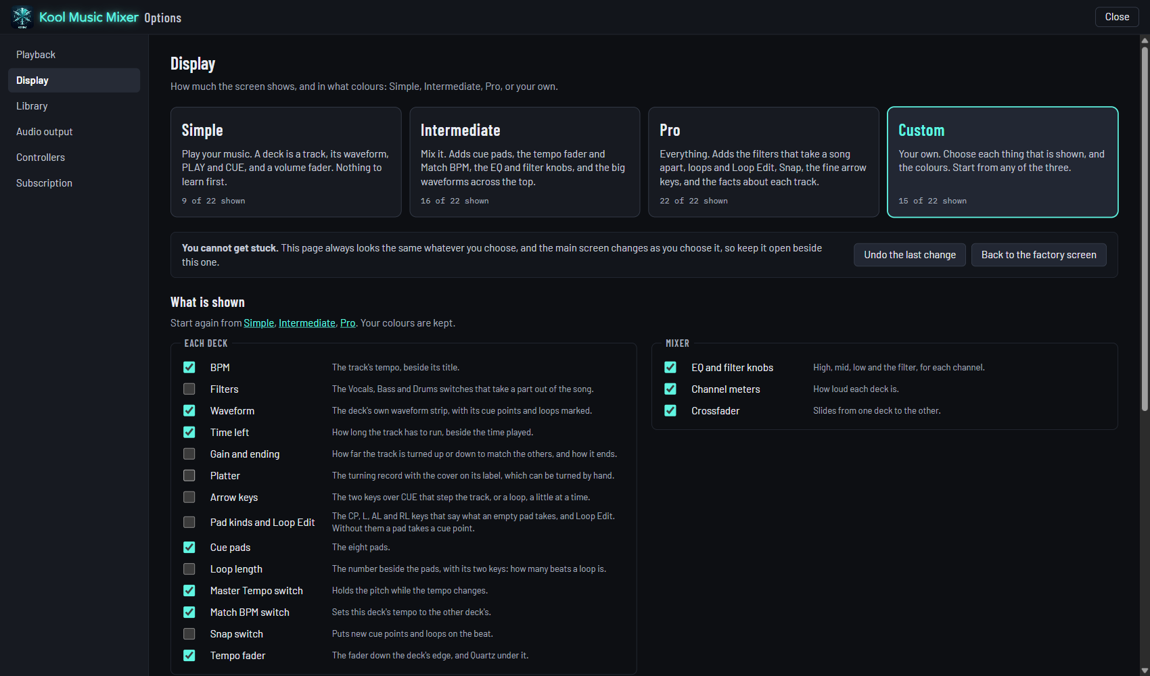
Task: Enable the Loop length checkbox
Action: coord(189,569)
